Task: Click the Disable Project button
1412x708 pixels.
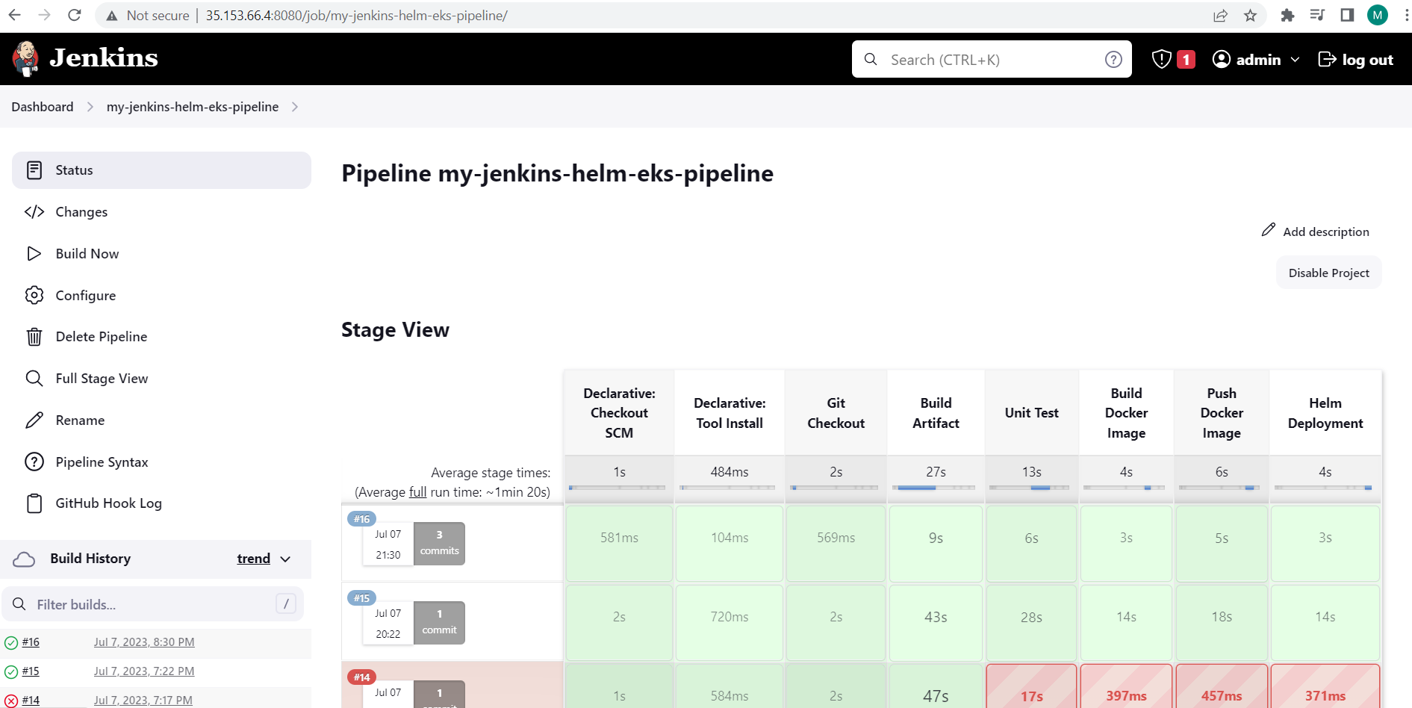Action: (x=1328, y=273)
